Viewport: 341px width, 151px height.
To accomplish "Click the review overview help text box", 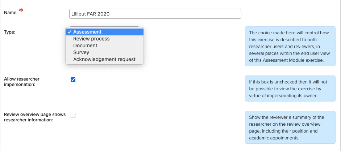I will (x=290, y=127).
